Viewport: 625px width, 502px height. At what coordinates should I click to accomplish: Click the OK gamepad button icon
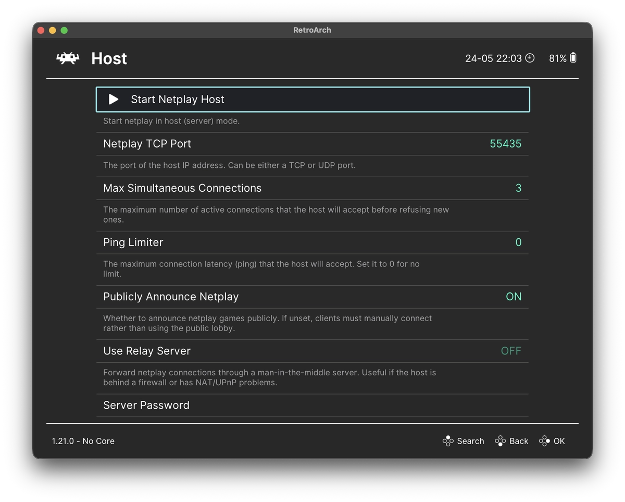(x=544, y=441)
